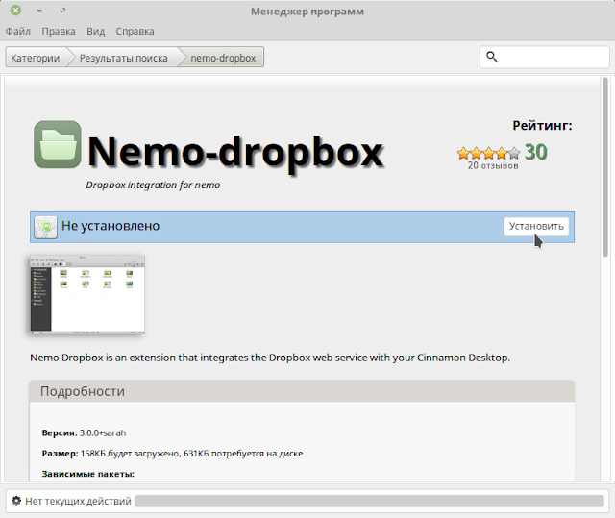This screenshot has height=518, width=615.
Task: Click the search input field
Action: [545, 58]
